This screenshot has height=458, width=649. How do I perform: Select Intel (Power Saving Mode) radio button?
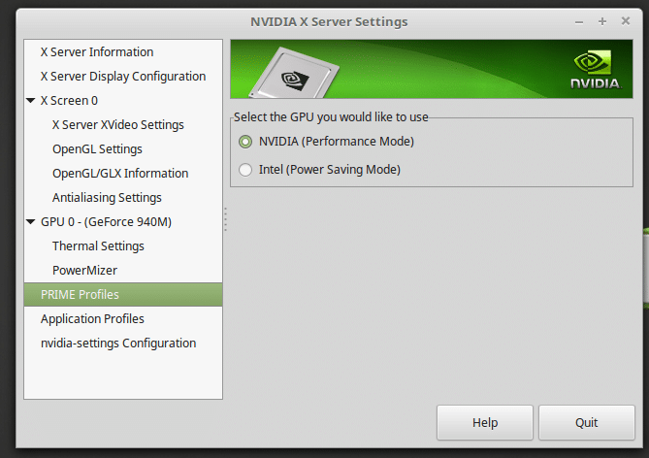(245, 170)
